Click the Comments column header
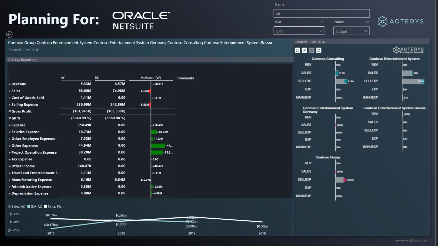The height and width of the screenshot is (246, 438). [185, 78]
